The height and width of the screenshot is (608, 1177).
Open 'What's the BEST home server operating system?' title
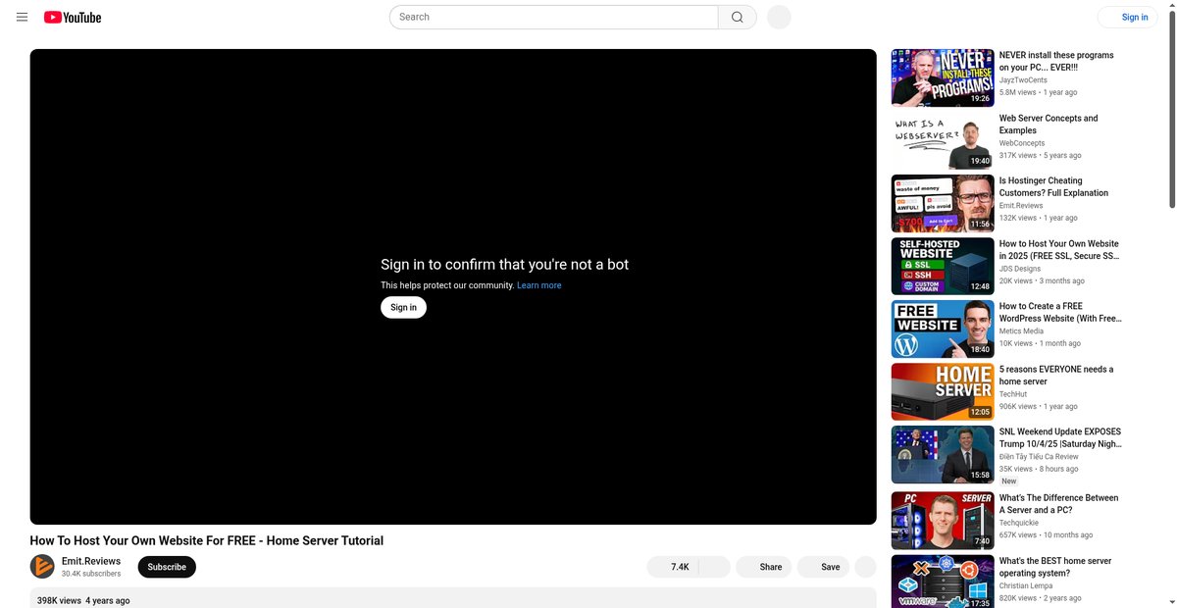1055,567
